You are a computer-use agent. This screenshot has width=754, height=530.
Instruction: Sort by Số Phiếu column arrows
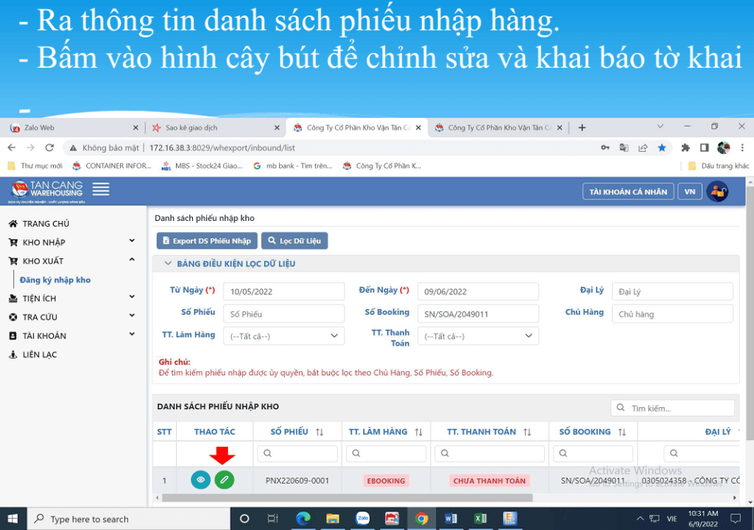click(320, 432)
